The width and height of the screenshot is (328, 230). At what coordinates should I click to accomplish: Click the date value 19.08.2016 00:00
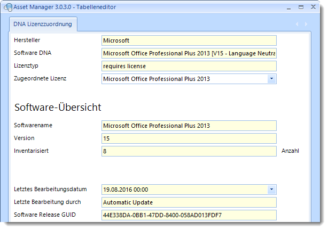point(126,190)
